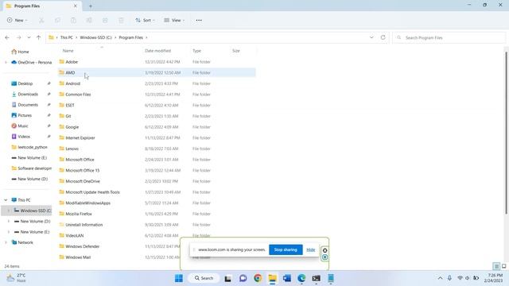The height and width of the screenshot is (286, 509).
Task: Click Windows-SSD (C:) in the breadcrumb
Action: (x=95, y=37)
